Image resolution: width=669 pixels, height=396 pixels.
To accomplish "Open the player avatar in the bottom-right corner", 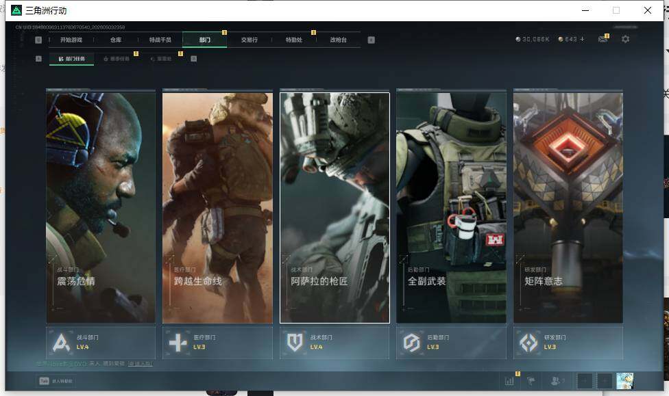I will pyautogui.click(x=624, y=381).
